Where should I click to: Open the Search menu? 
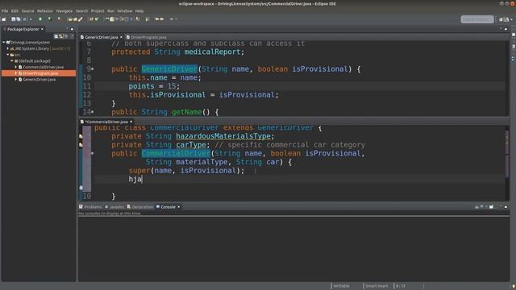click(82, 10)
